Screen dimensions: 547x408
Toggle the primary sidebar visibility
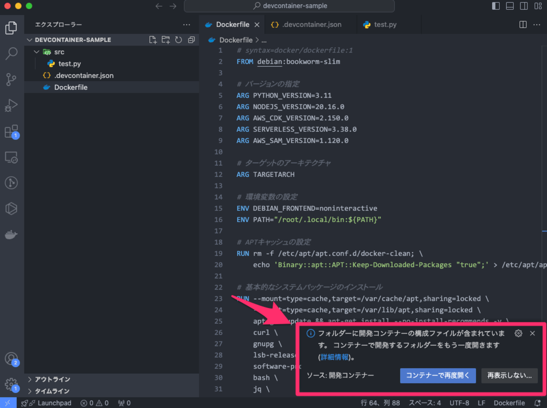click(x=496, y=6)
